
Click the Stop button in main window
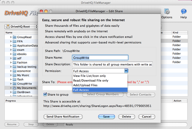pyautogui.click(x=31, y=124)
